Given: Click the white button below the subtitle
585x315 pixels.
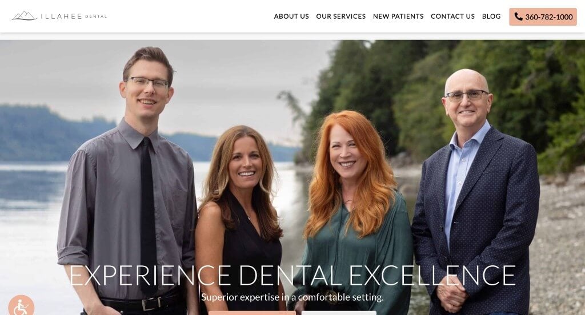Looking at the screenshot, I should point(339,313).
